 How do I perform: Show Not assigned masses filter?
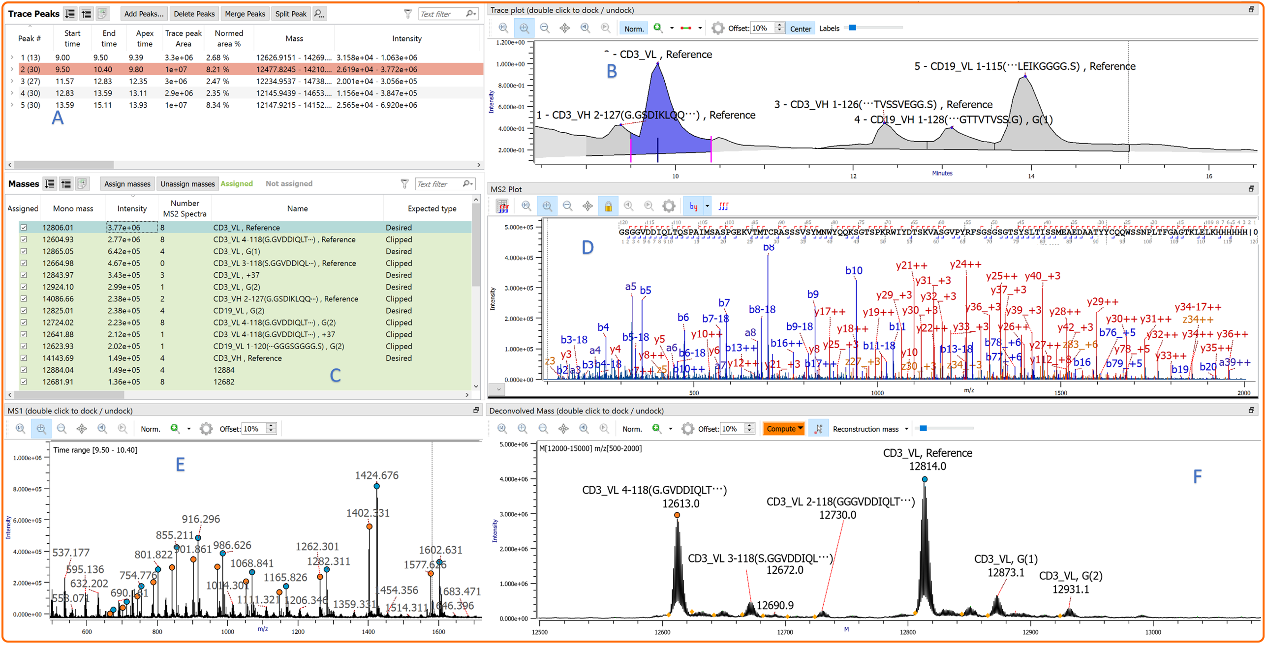coord(289,184)
